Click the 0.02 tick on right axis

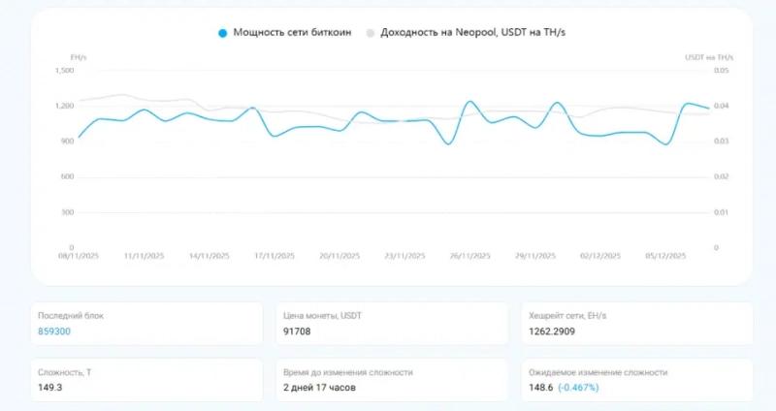722,176
